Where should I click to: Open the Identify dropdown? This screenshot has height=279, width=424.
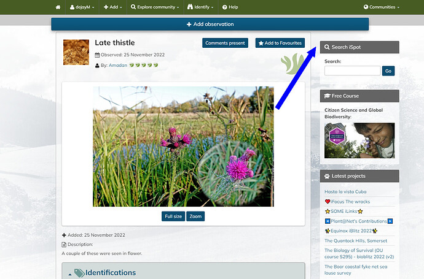point(200,7)
